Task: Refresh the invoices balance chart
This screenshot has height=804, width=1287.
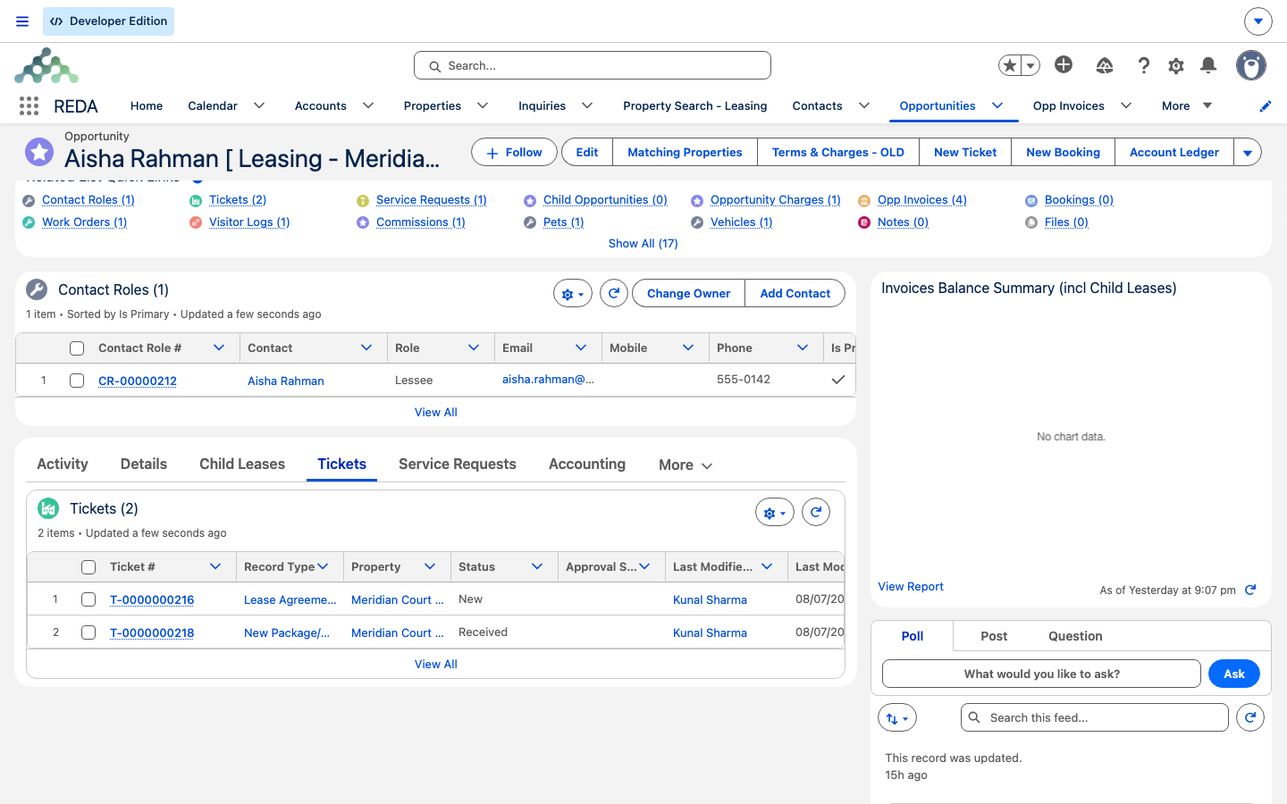Action: 1250,590
